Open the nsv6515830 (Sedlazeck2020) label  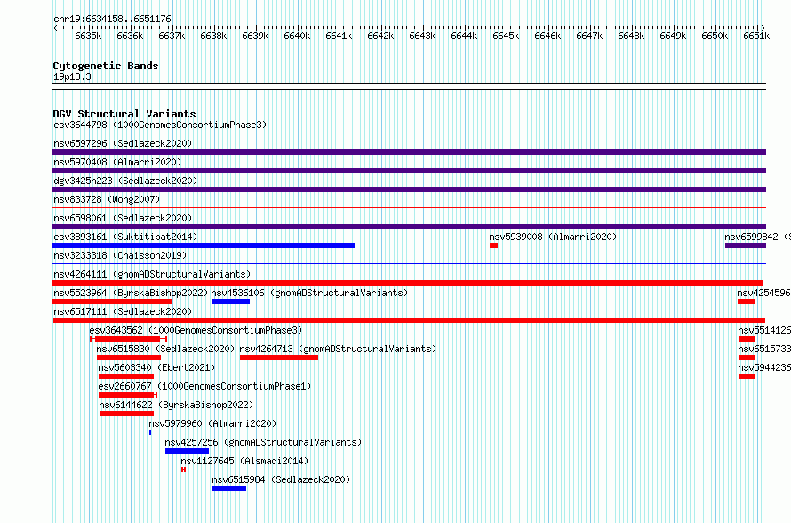[165, 349]
